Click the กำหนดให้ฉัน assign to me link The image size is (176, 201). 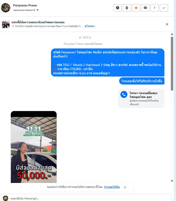(112, 187)
